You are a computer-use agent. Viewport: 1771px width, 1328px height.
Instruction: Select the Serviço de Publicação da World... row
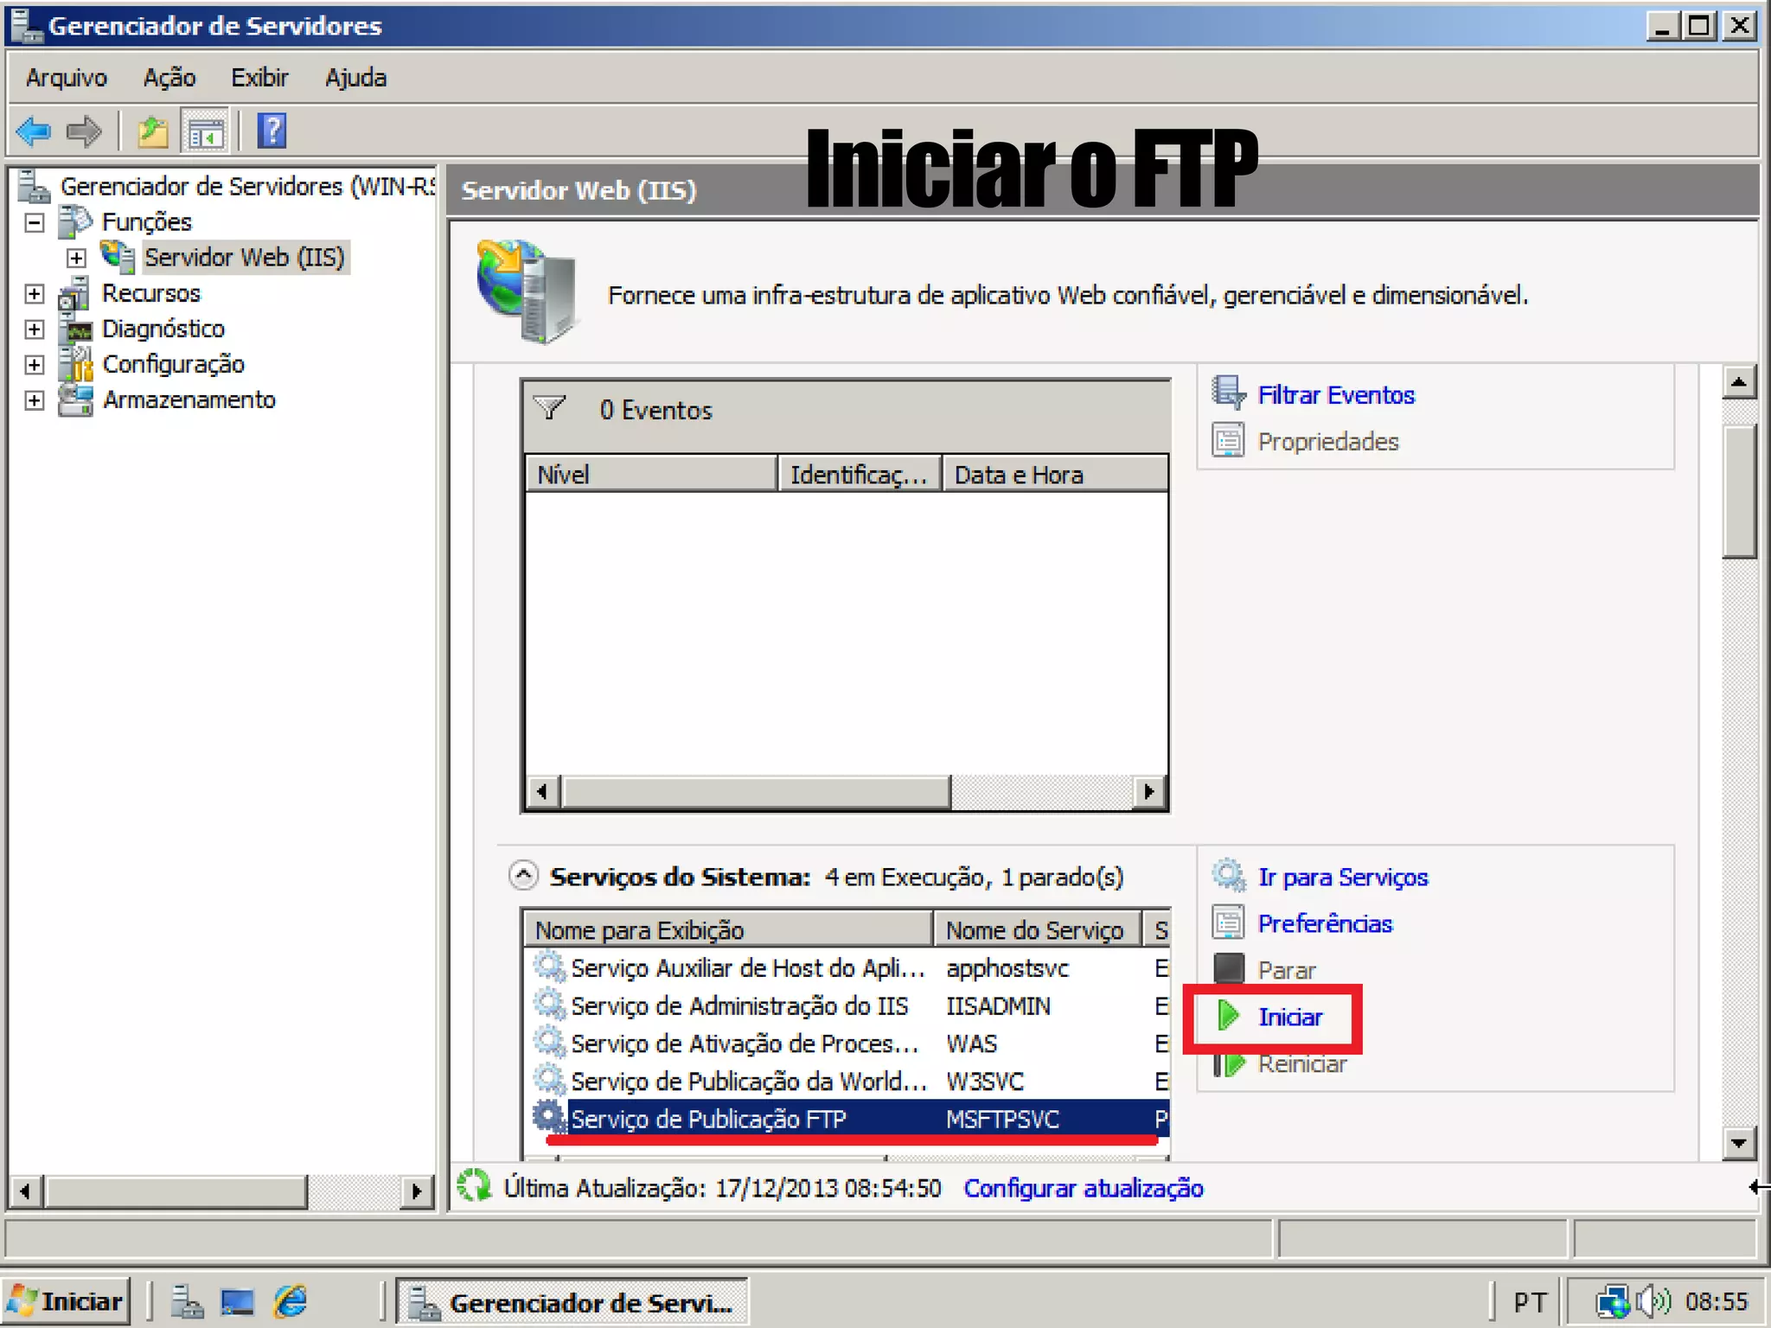click(x=849, y=1082)
